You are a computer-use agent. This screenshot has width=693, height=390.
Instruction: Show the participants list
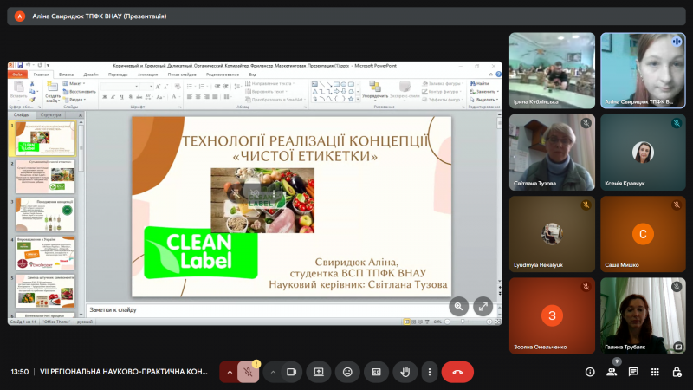(612, 372)
